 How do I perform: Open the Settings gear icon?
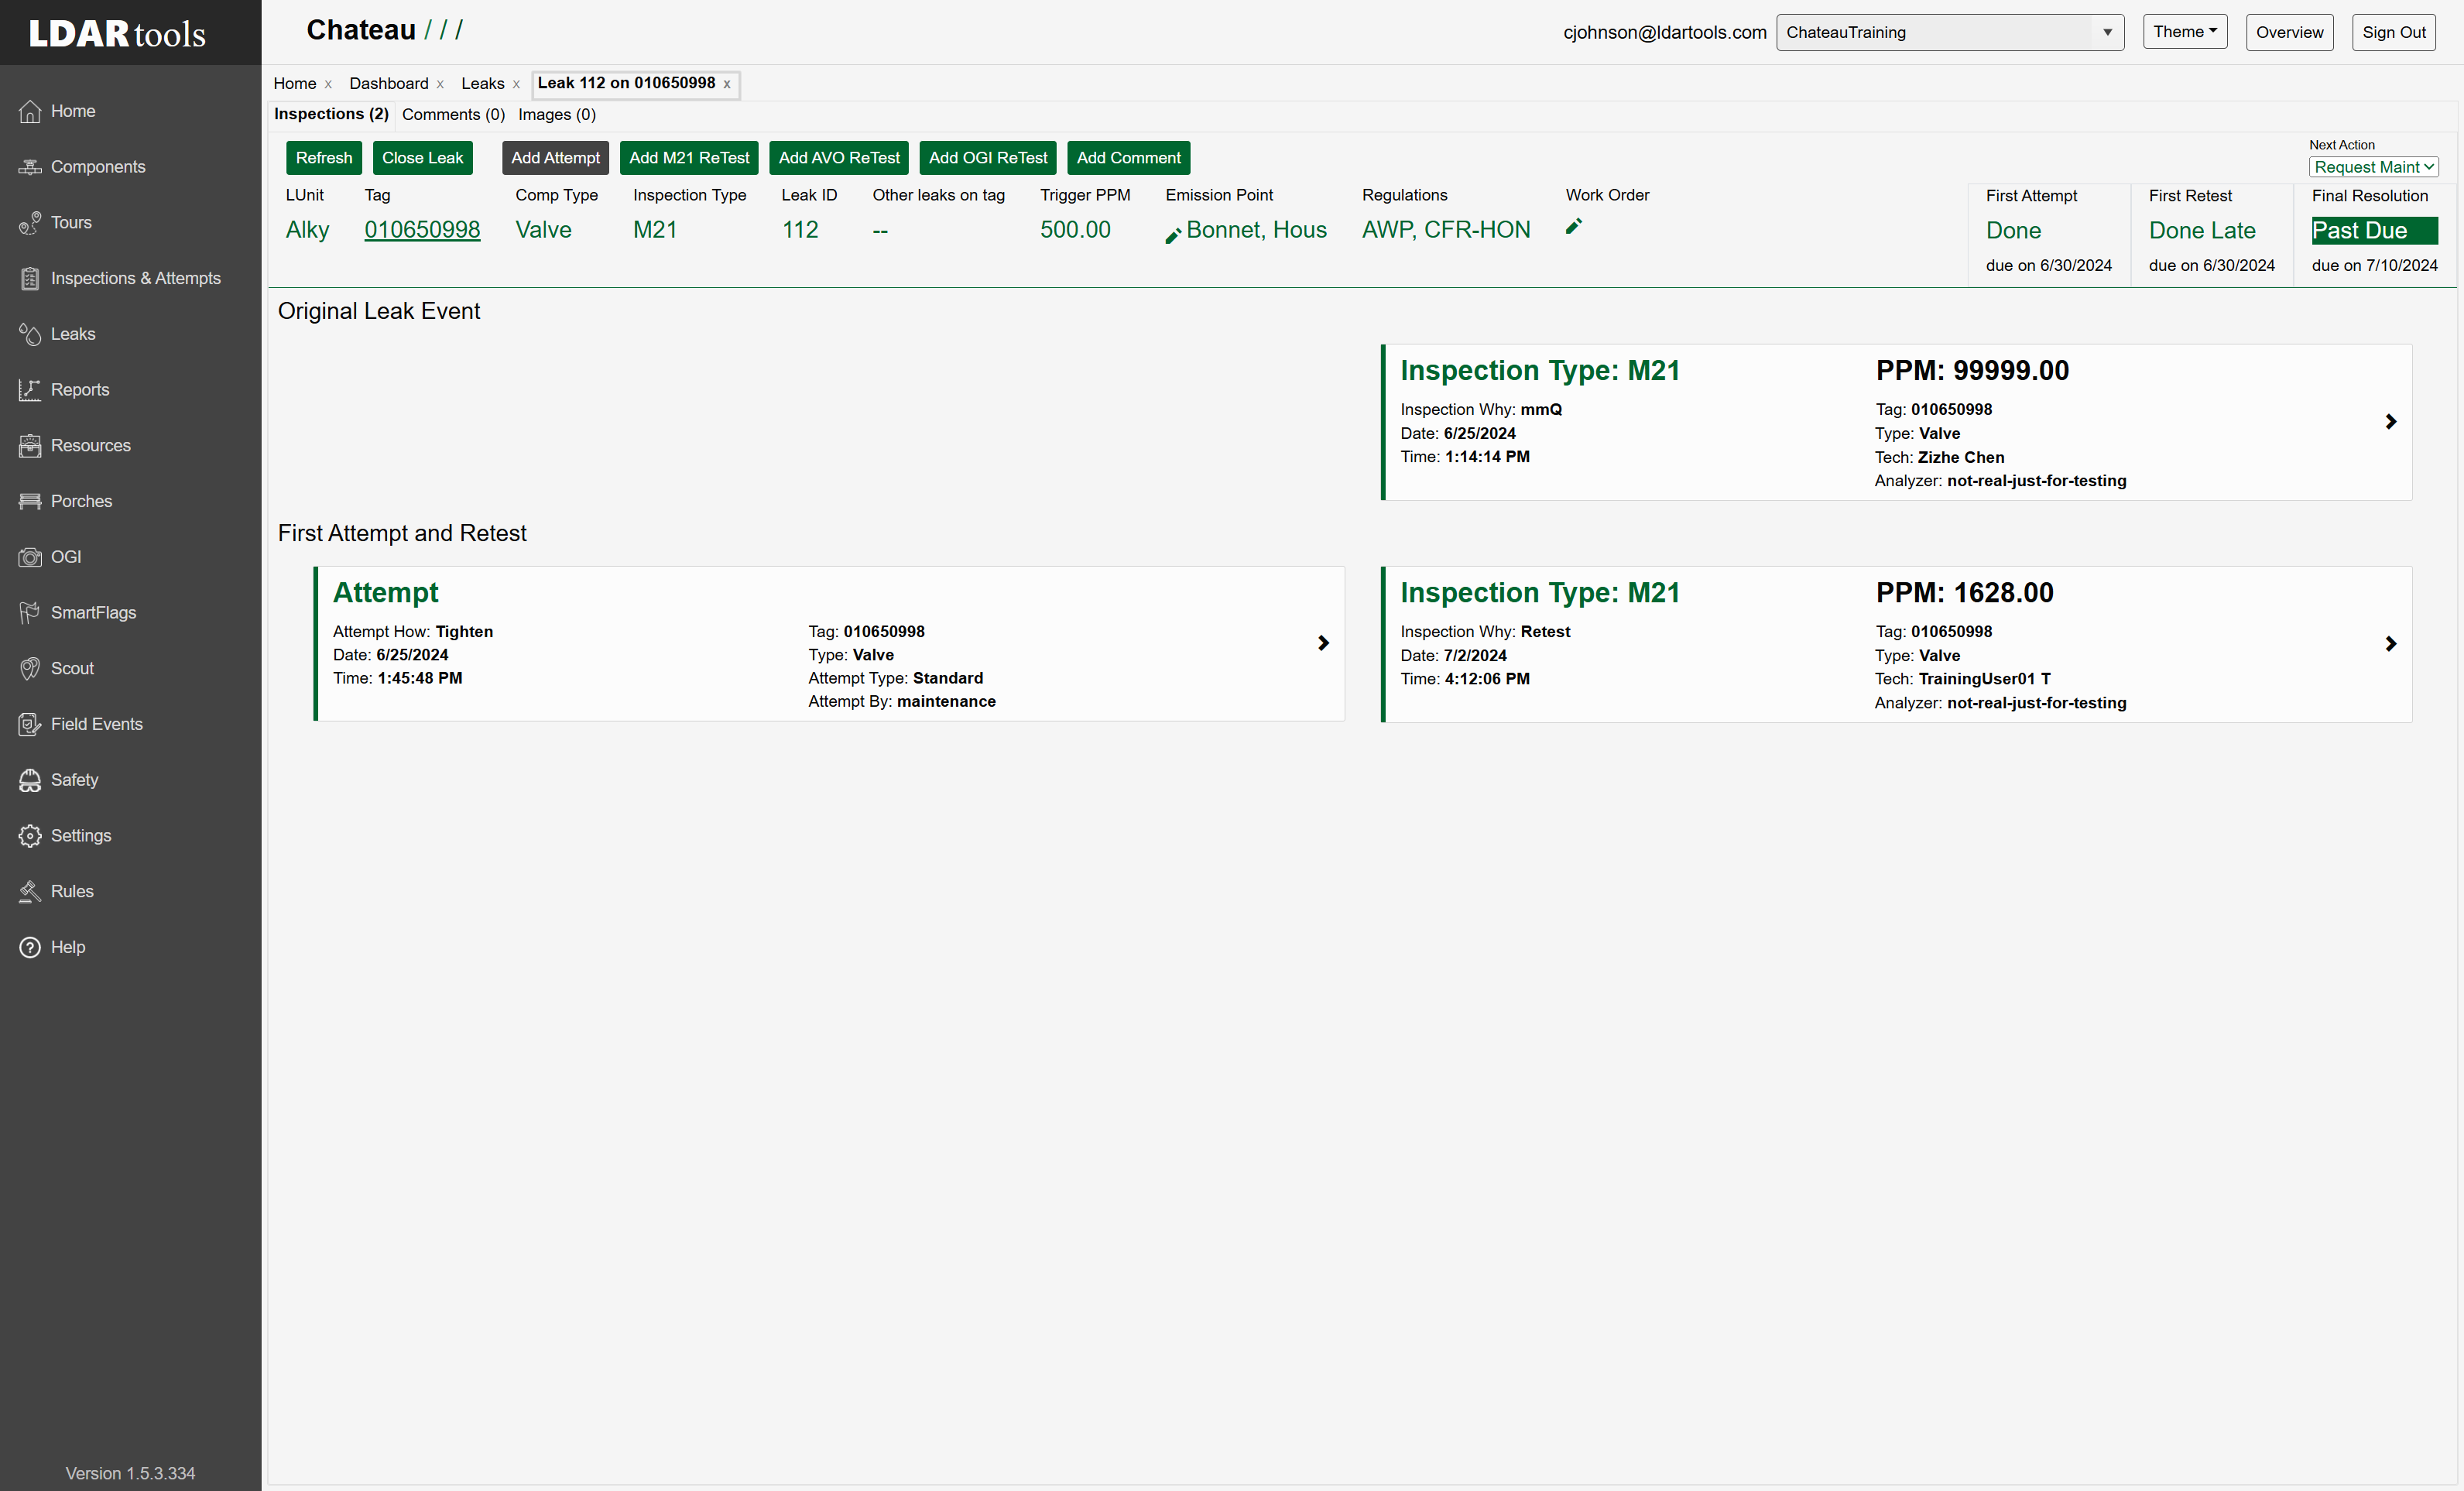point(30,836)
